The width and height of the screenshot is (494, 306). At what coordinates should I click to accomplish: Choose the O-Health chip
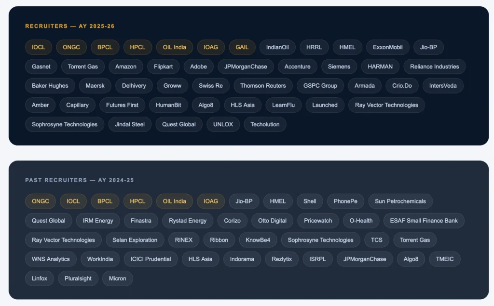click(361, 221)
